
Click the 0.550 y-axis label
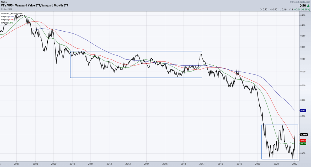point(303,116)
